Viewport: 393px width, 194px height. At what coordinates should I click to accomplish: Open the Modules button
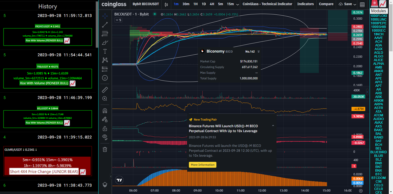pos(378,11)
